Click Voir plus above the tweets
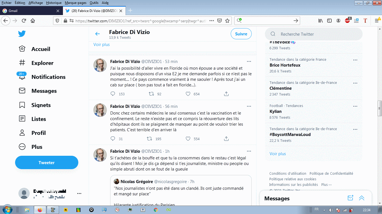 [102, 45]
